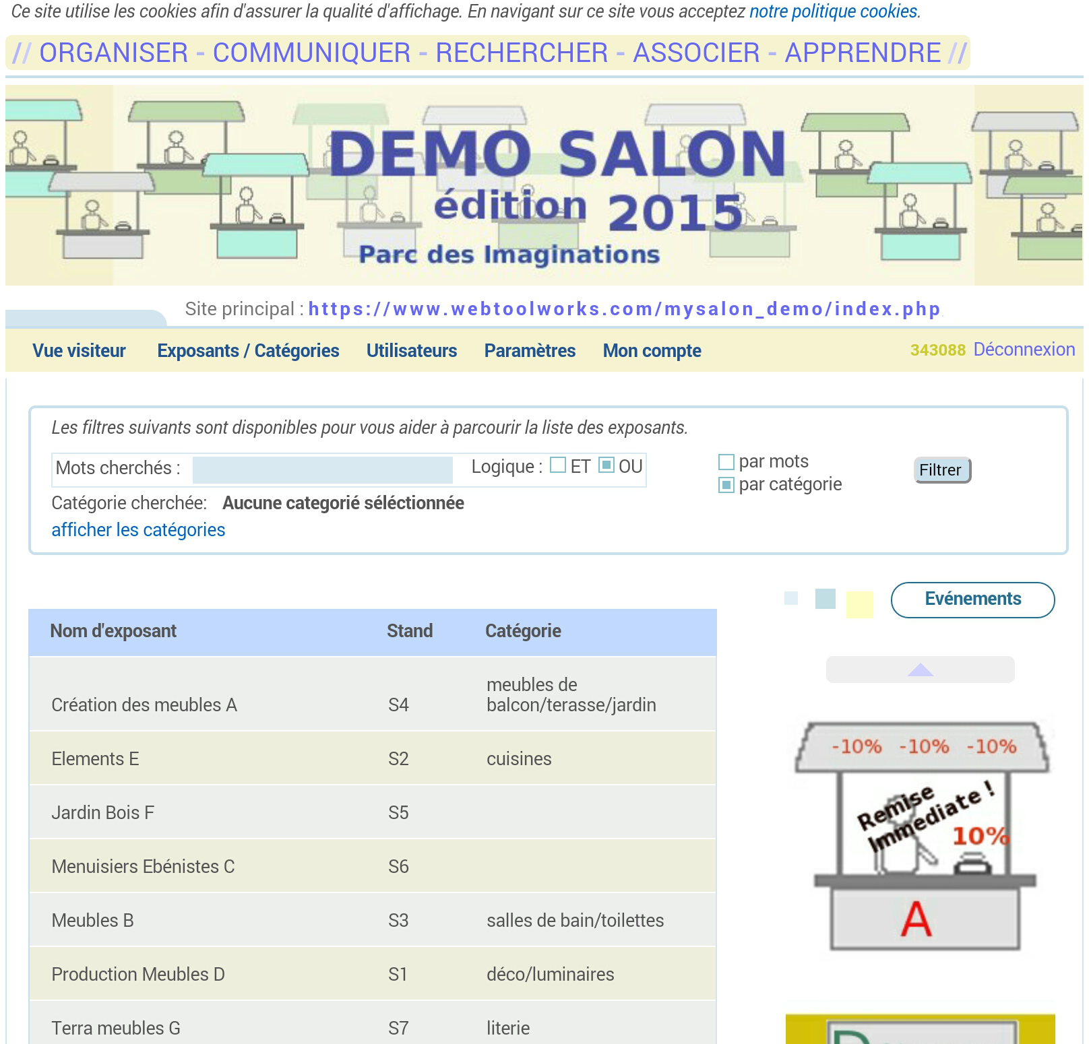The height and width of the screenshot is (1044, 1089).
Task: Open the Exposants / Catégories menu
Action: coord(248,351)
